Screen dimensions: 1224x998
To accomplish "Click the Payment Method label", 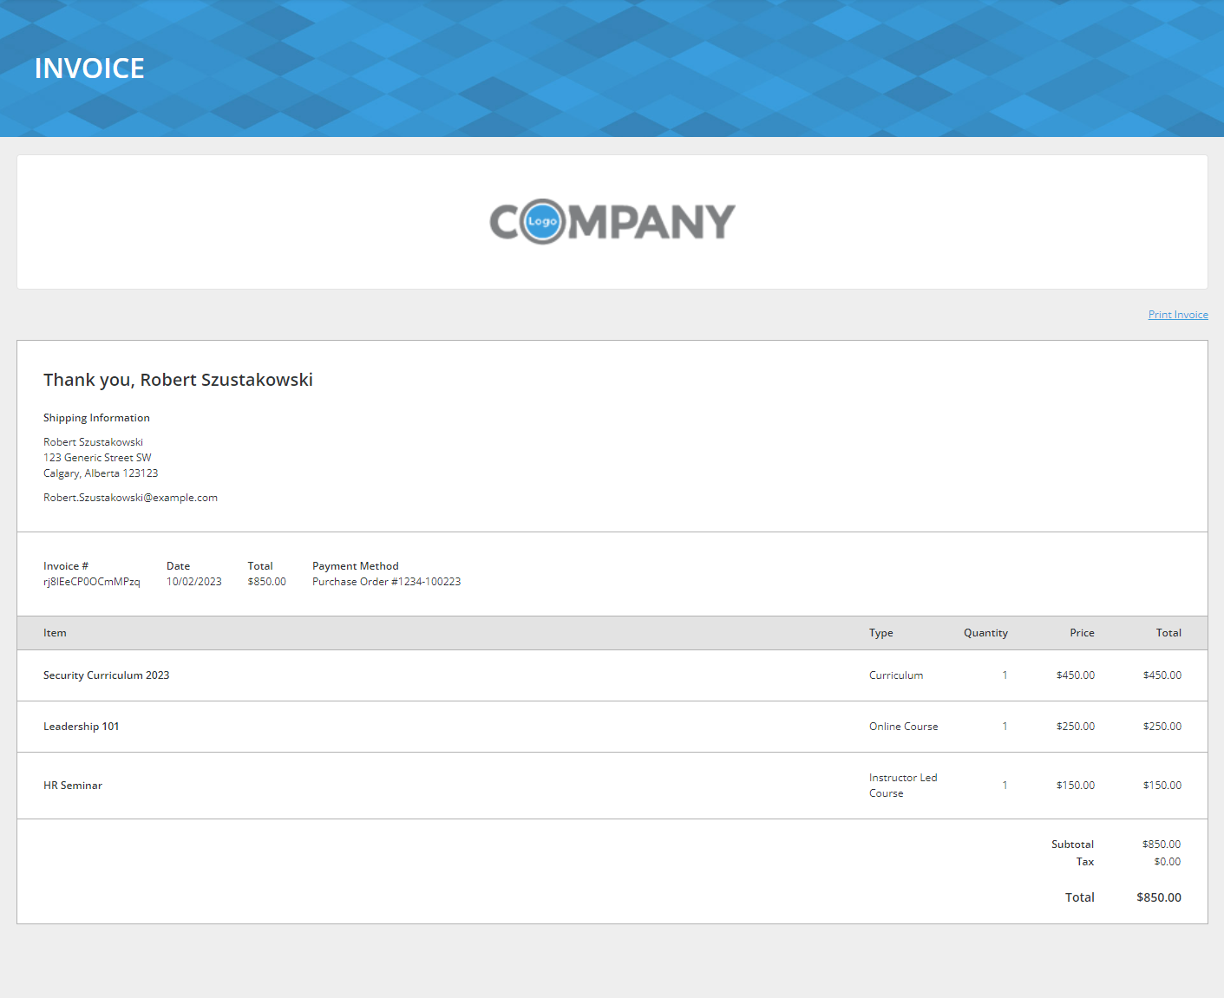I will point(356,566).
